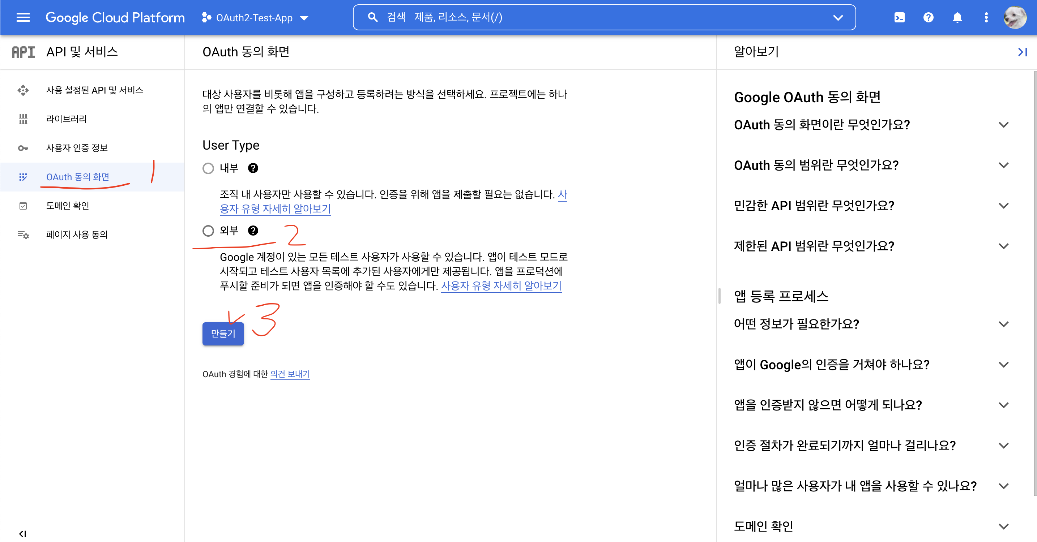Click the help icon next to 내부
This screenshot has width=1037, height=542.
[x=253, y=168]
